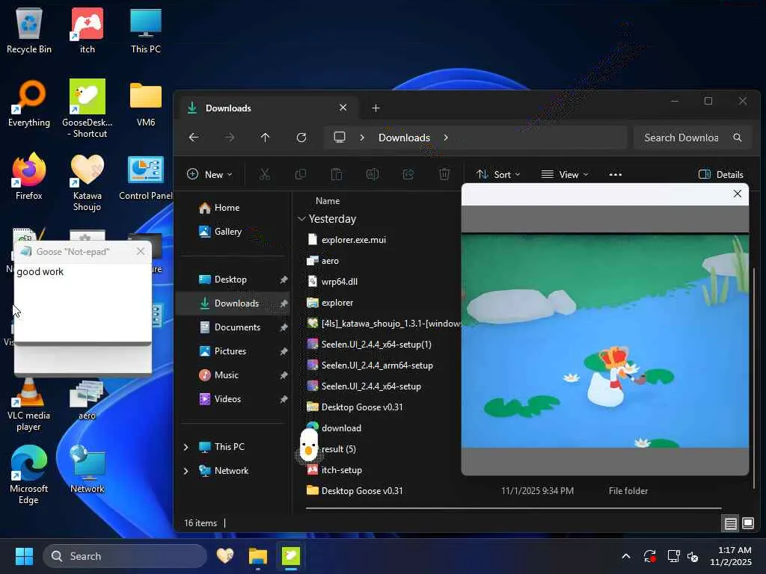766x574 pixels.
Task: Collapse the Yesterday group
Action: click(301, 219)
